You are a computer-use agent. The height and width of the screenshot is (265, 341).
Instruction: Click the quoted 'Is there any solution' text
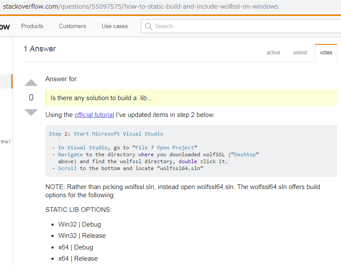point(101,98)
